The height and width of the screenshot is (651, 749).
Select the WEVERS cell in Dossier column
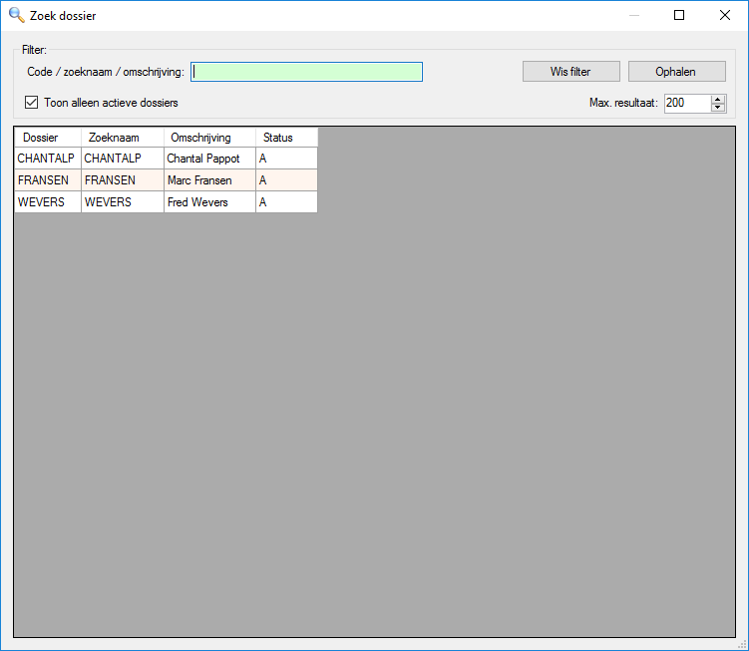point(48,202)
